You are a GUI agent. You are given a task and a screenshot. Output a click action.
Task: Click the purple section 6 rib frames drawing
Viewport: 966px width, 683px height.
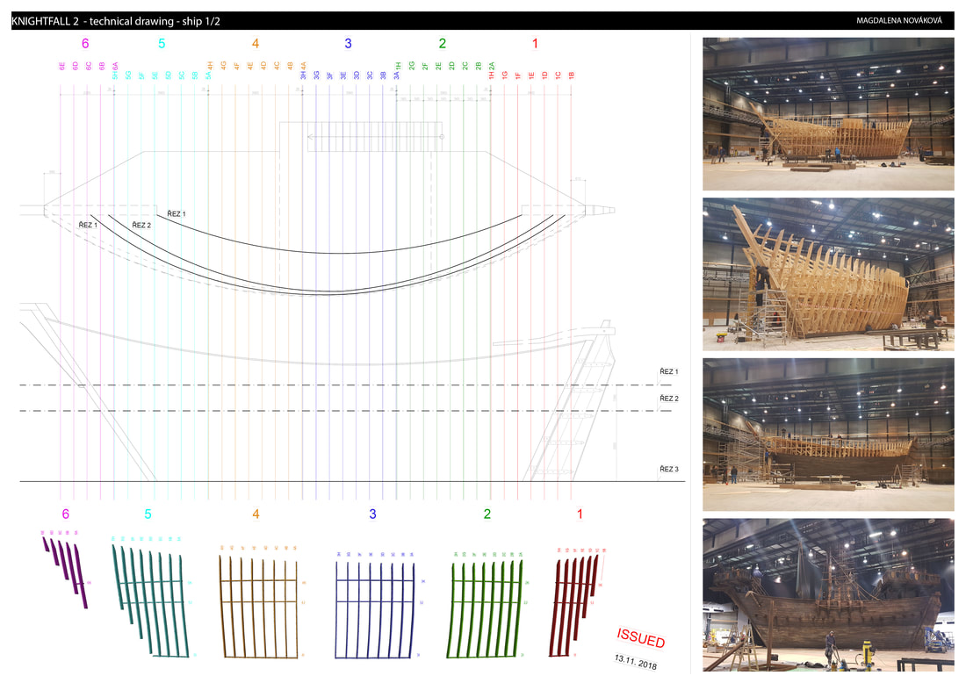click(66, 571)
